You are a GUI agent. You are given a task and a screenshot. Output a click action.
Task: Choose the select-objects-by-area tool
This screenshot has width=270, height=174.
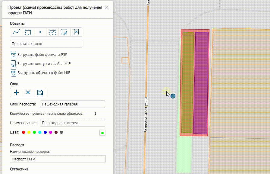coord(52,32)
